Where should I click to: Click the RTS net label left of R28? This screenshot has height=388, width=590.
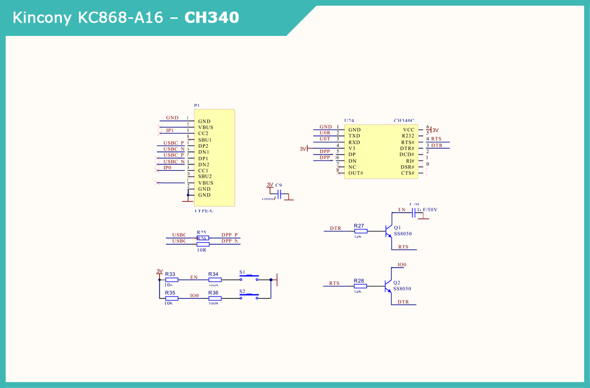(334, 284)
